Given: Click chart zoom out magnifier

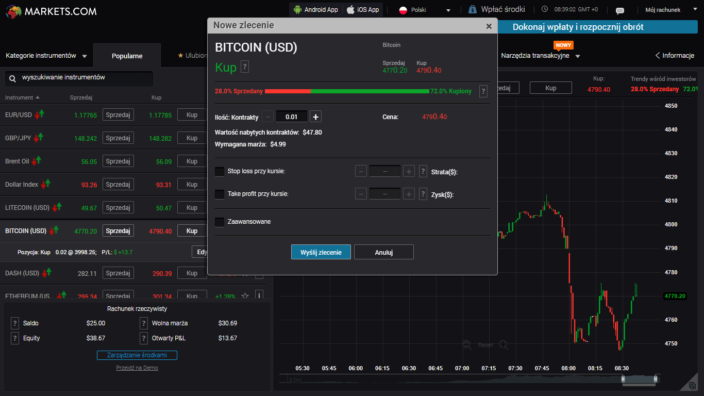Looking at the screenshot, I should click(x=467, y=345).
